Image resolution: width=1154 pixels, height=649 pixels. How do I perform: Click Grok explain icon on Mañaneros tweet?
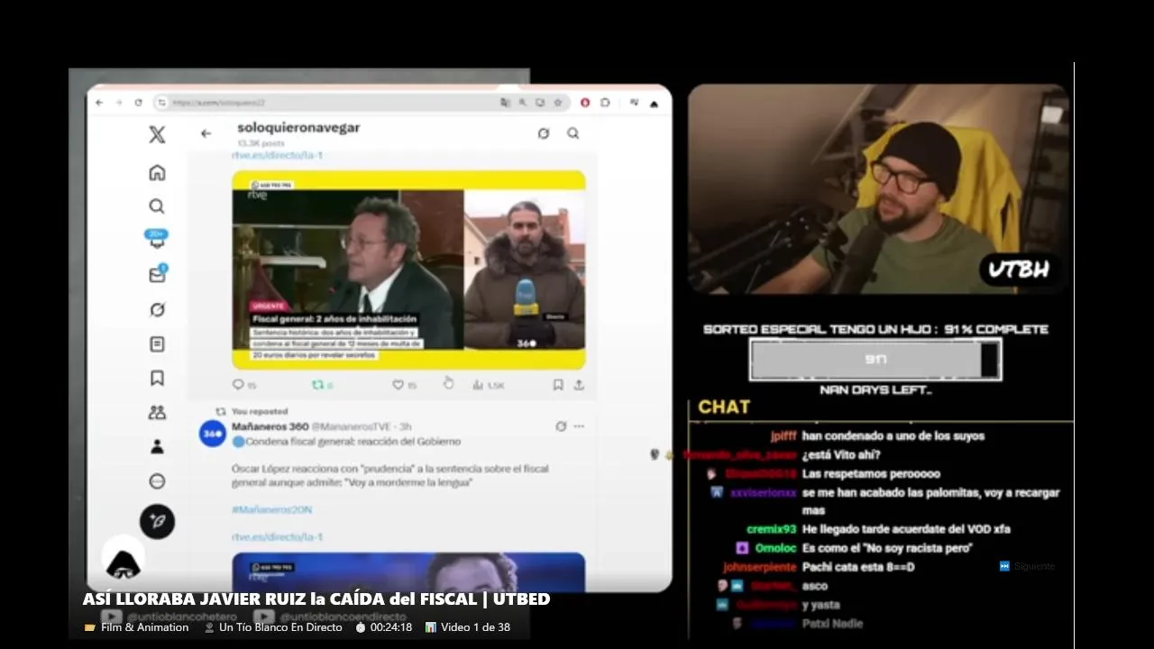[x=561, y=426]
